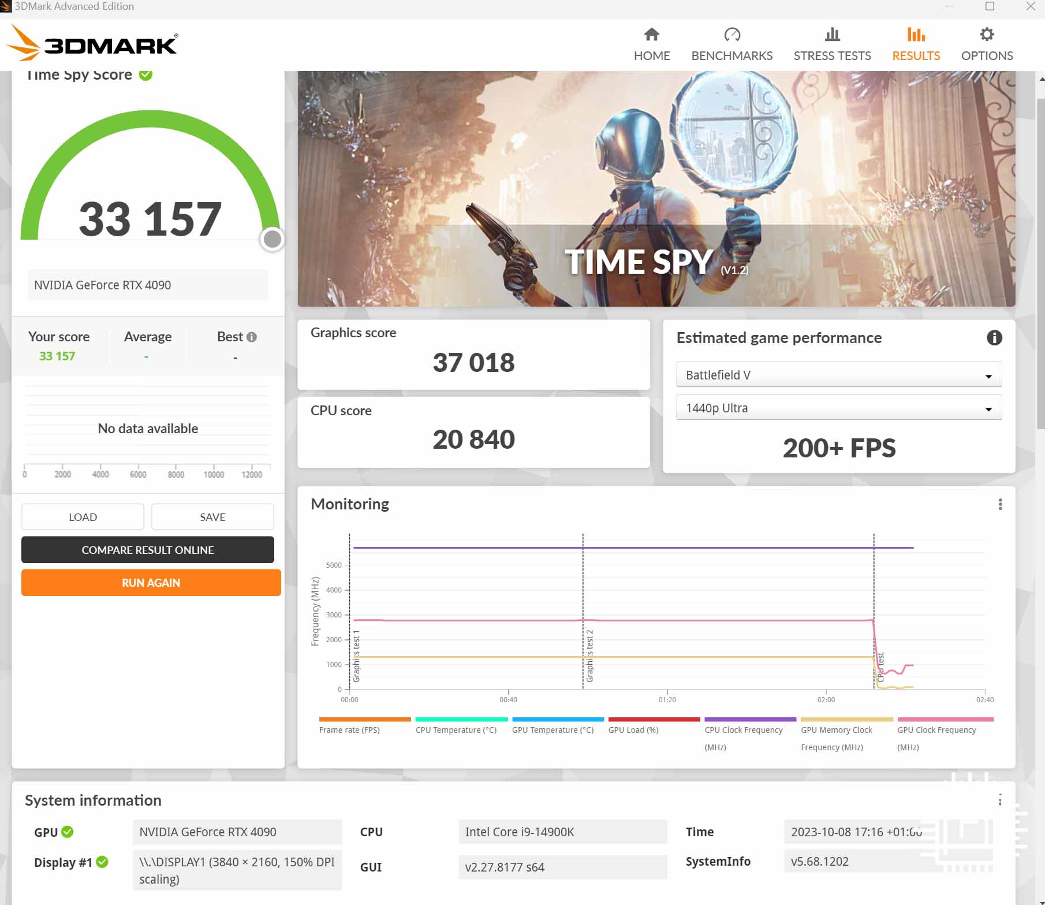
Task: Open the Options tab
Action: pos(987,44)
